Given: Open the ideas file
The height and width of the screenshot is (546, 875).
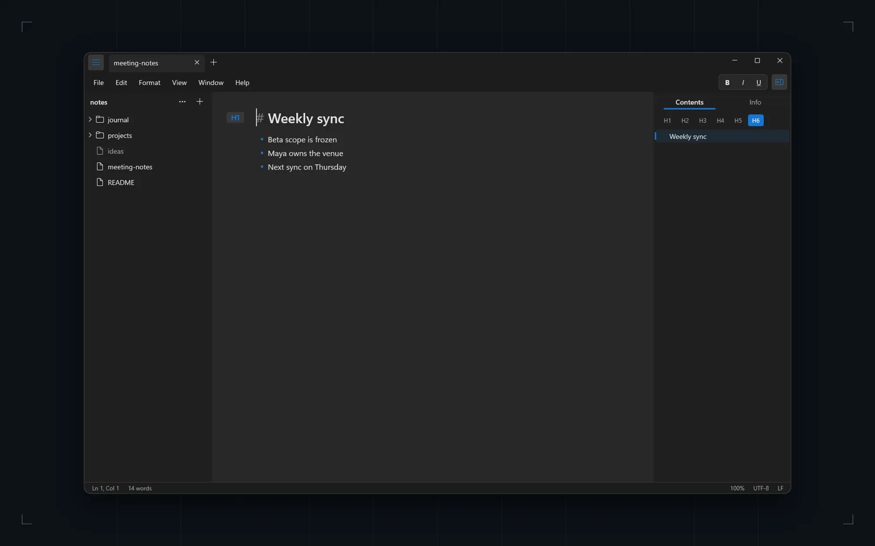Looking at the screenshot, I should point(147,151).
